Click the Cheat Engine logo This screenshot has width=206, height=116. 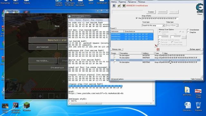[x=200, y=8]
